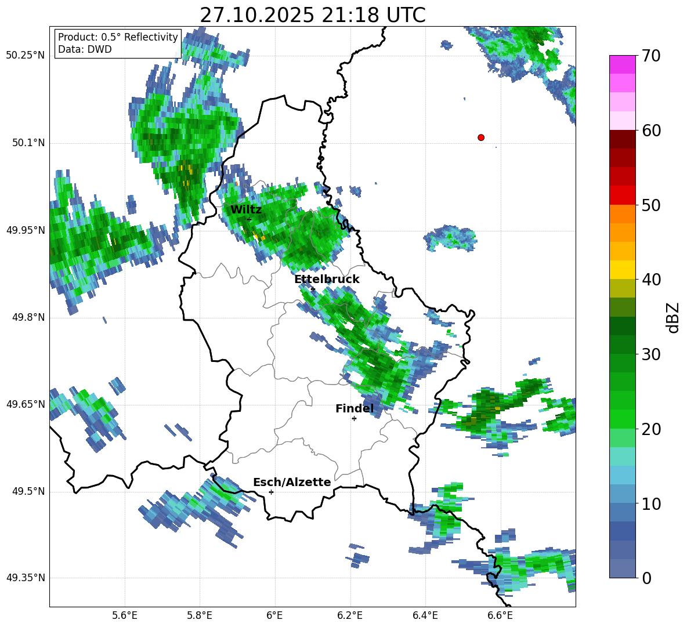Pick the bright green swatch above 20 dBZ
This screenshot has height=627, width=687.
(x=622, y=419)
